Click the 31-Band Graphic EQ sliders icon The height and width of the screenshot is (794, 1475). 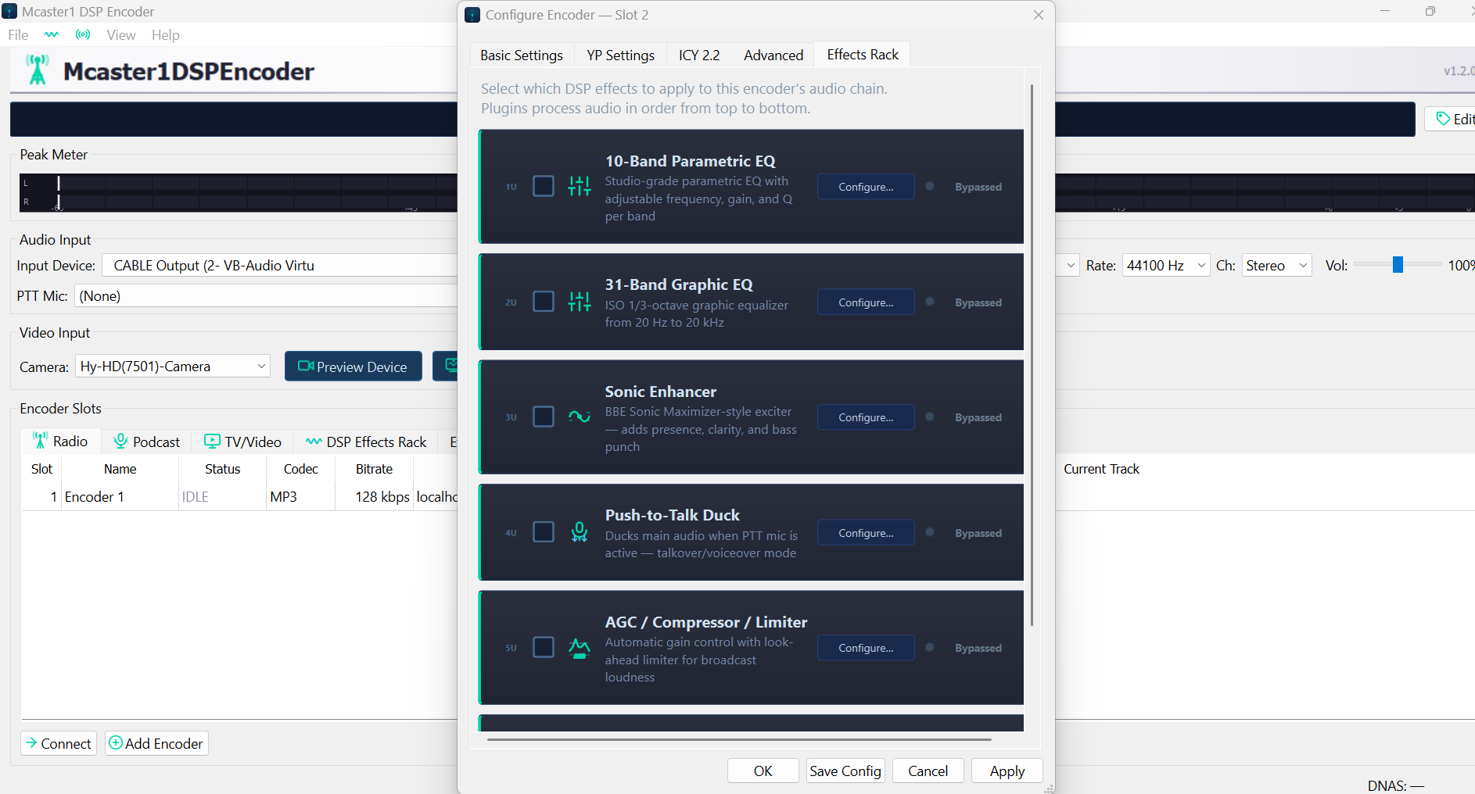(x=580, y=302)
